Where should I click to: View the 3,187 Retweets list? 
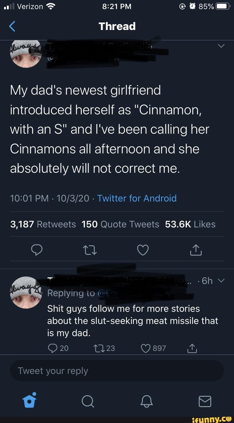[x=43, y=224]
